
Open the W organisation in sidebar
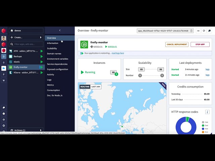(x=4, y=80)
